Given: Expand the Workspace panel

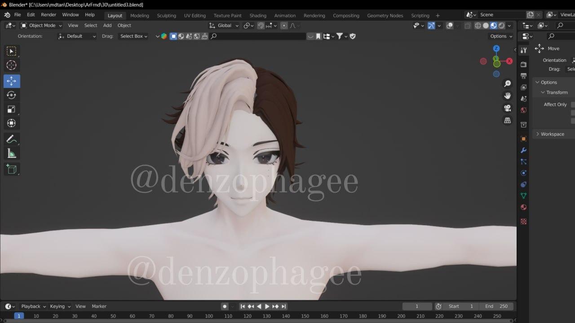Looking at the screenshot, I should pos(552,134).
